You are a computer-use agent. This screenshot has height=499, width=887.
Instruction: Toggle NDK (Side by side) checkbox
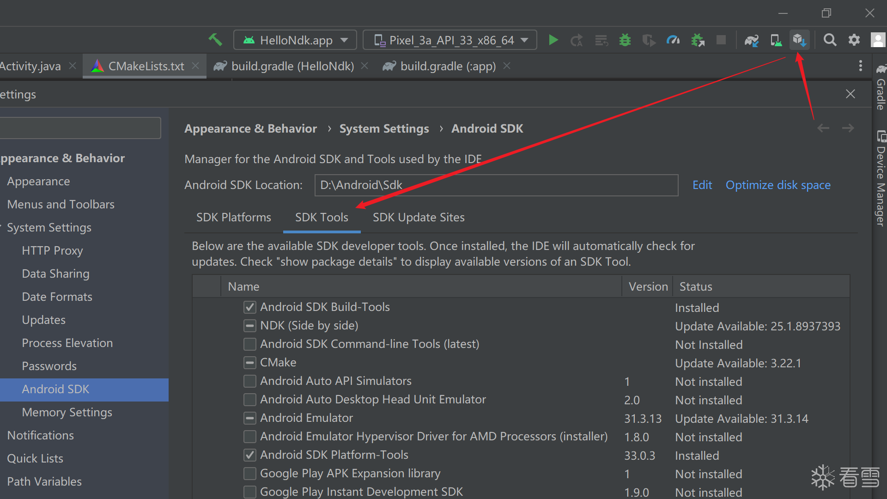click(249, 326)
